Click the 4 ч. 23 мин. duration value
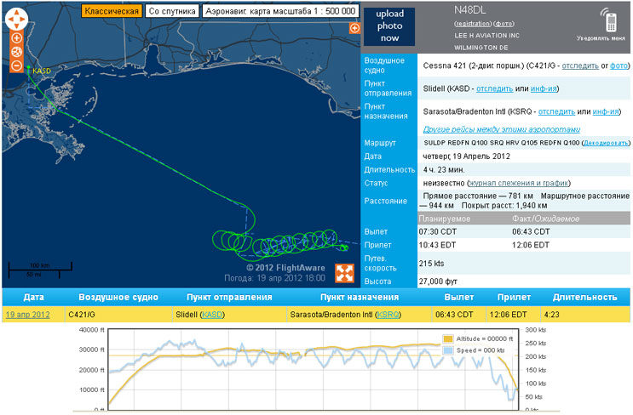Viewport: 633px width, 415px height. (x=444, y=169)
